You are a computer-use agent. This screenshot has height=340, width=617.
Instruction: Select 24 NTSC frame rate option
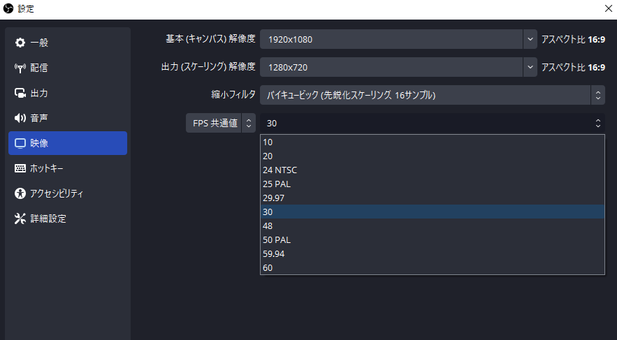pos(432,170)
